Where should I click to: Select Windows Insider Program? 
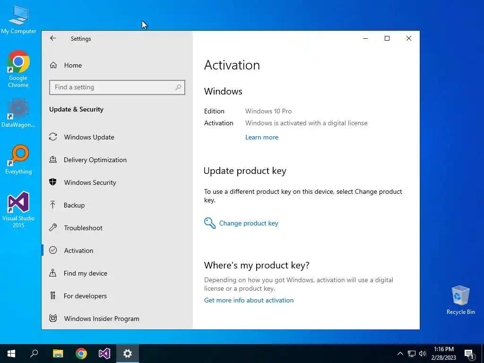pos(117,319)
